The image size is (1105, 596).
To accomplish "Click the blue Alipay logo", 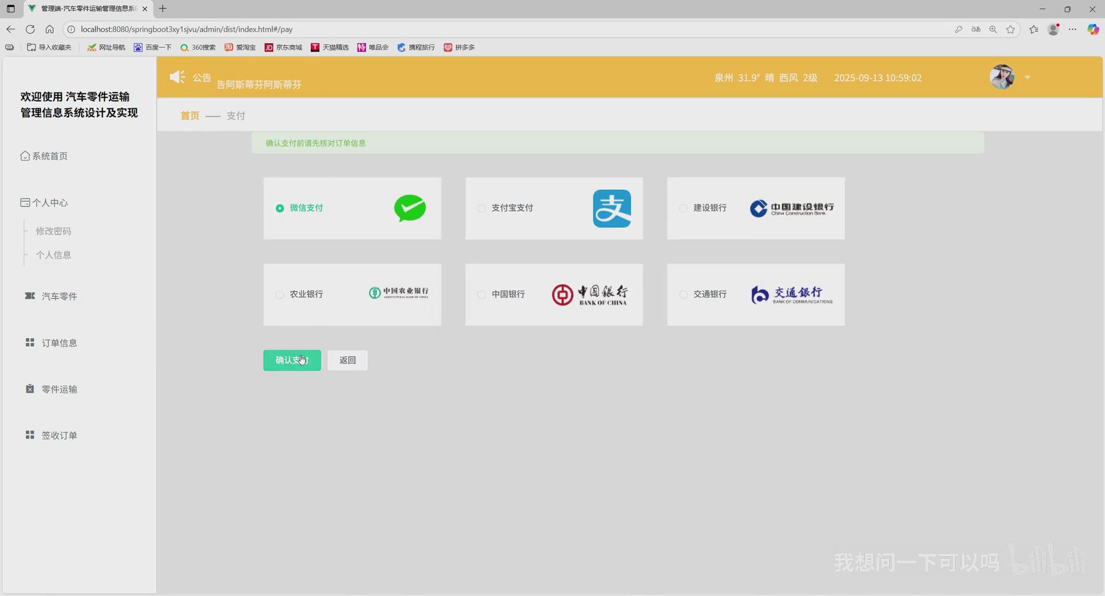I will click(x=612, y=208).
